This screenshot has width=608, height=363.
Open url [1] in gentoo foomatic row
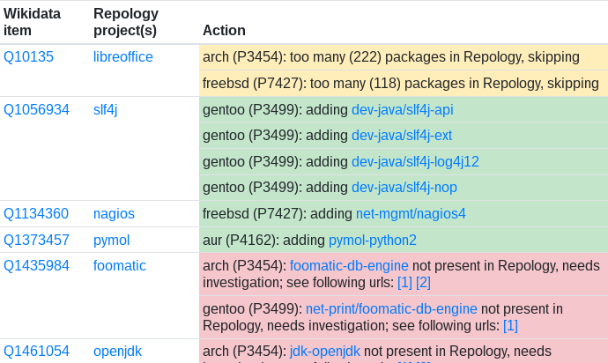click(511, 325)
